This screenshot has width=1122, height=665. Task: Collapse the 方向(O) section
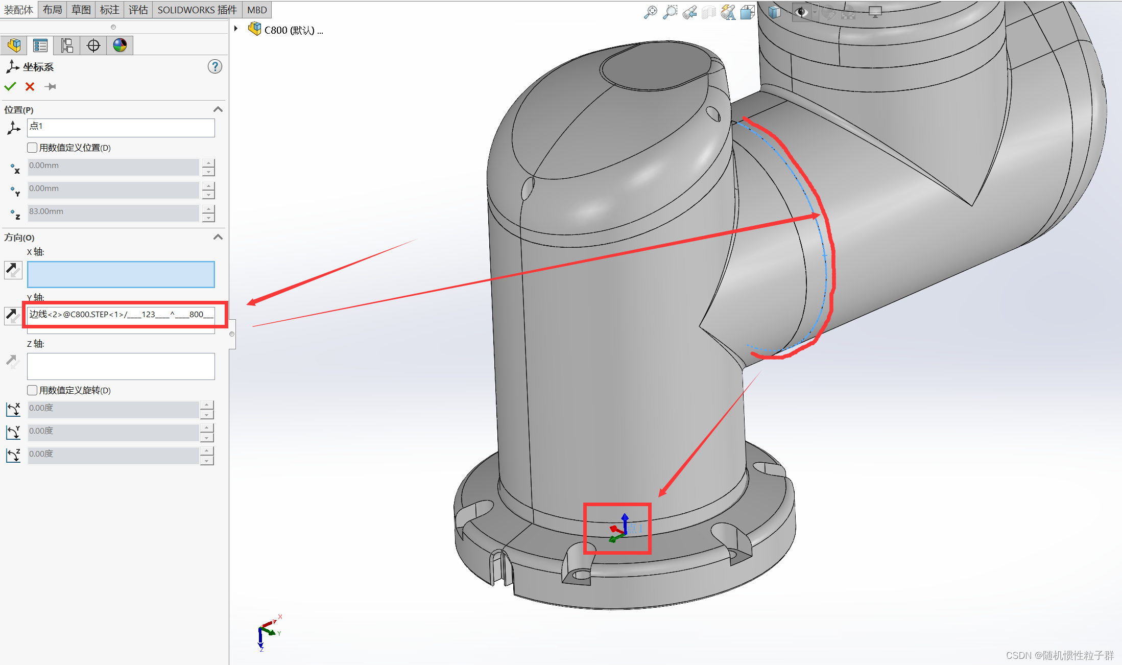[218, 237]
